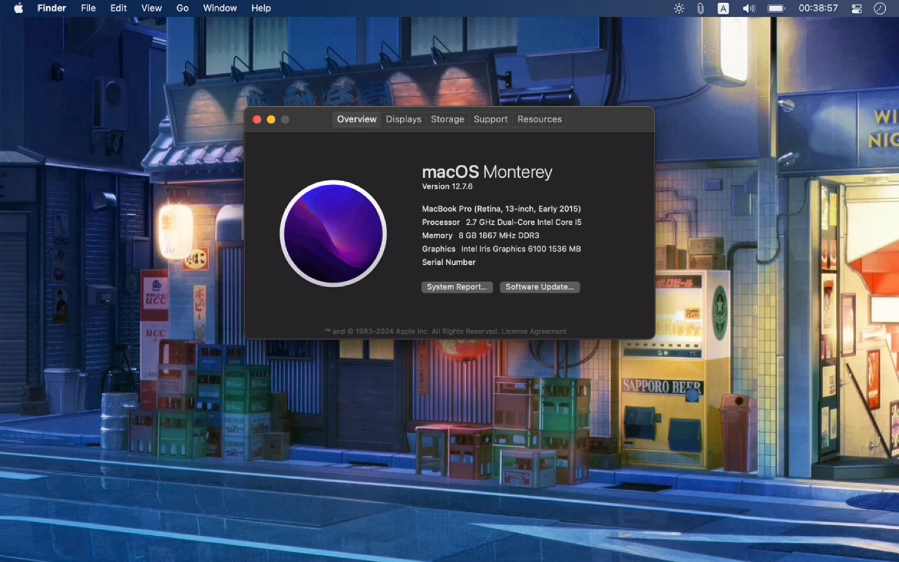This screenshot has width=899, height=562.
Task: Click the 'Processor' label
Action: (441, 222)
